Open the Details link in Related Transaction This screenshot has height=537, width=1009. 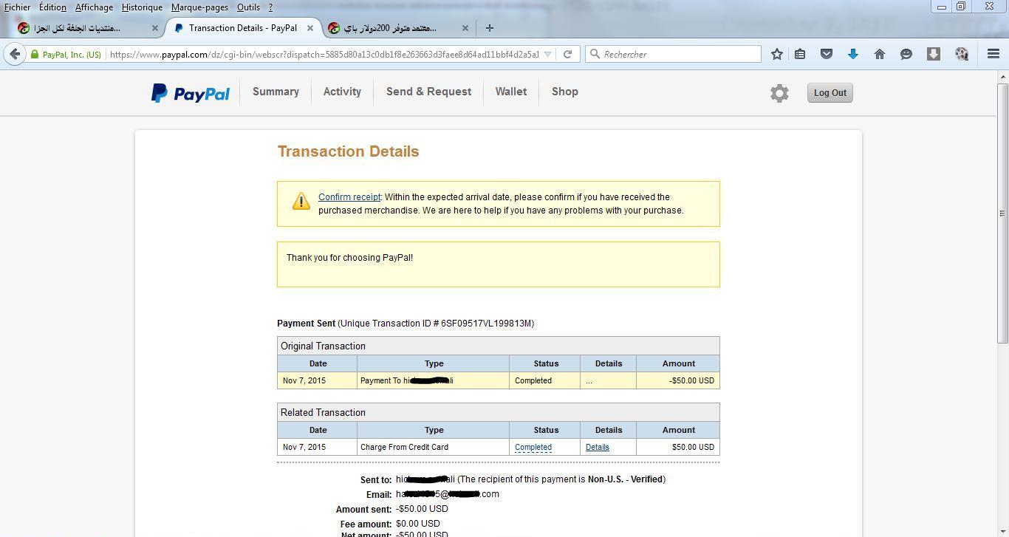[x=598, y=447]
